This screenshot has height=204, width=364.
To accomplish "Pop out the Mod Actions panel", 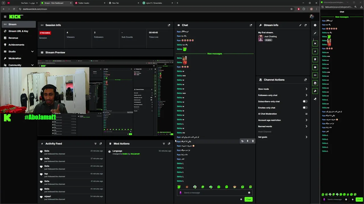I will point(169,144).
